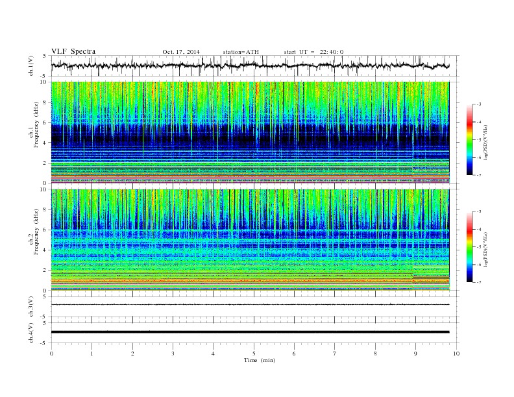The height and width of the screenshot is (397, 514).
Task: Click the "-3" value on ch.1 color scale
Action: pos(478,104)
